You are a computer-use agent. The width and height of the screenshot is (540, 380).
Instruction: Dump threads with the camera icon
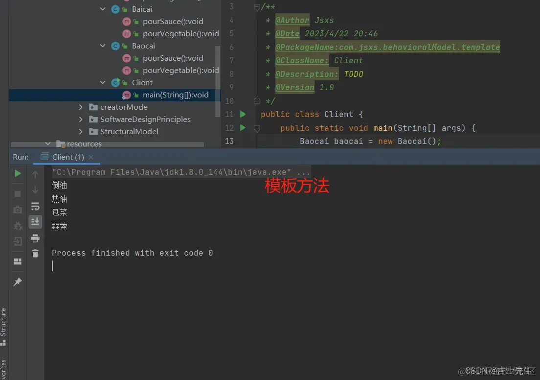[x=18, y=210]
